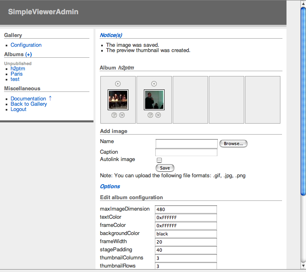Click edit pencil icon under speaker photo
This screenshot has height=272, width=306.
[x=150, y=115]
